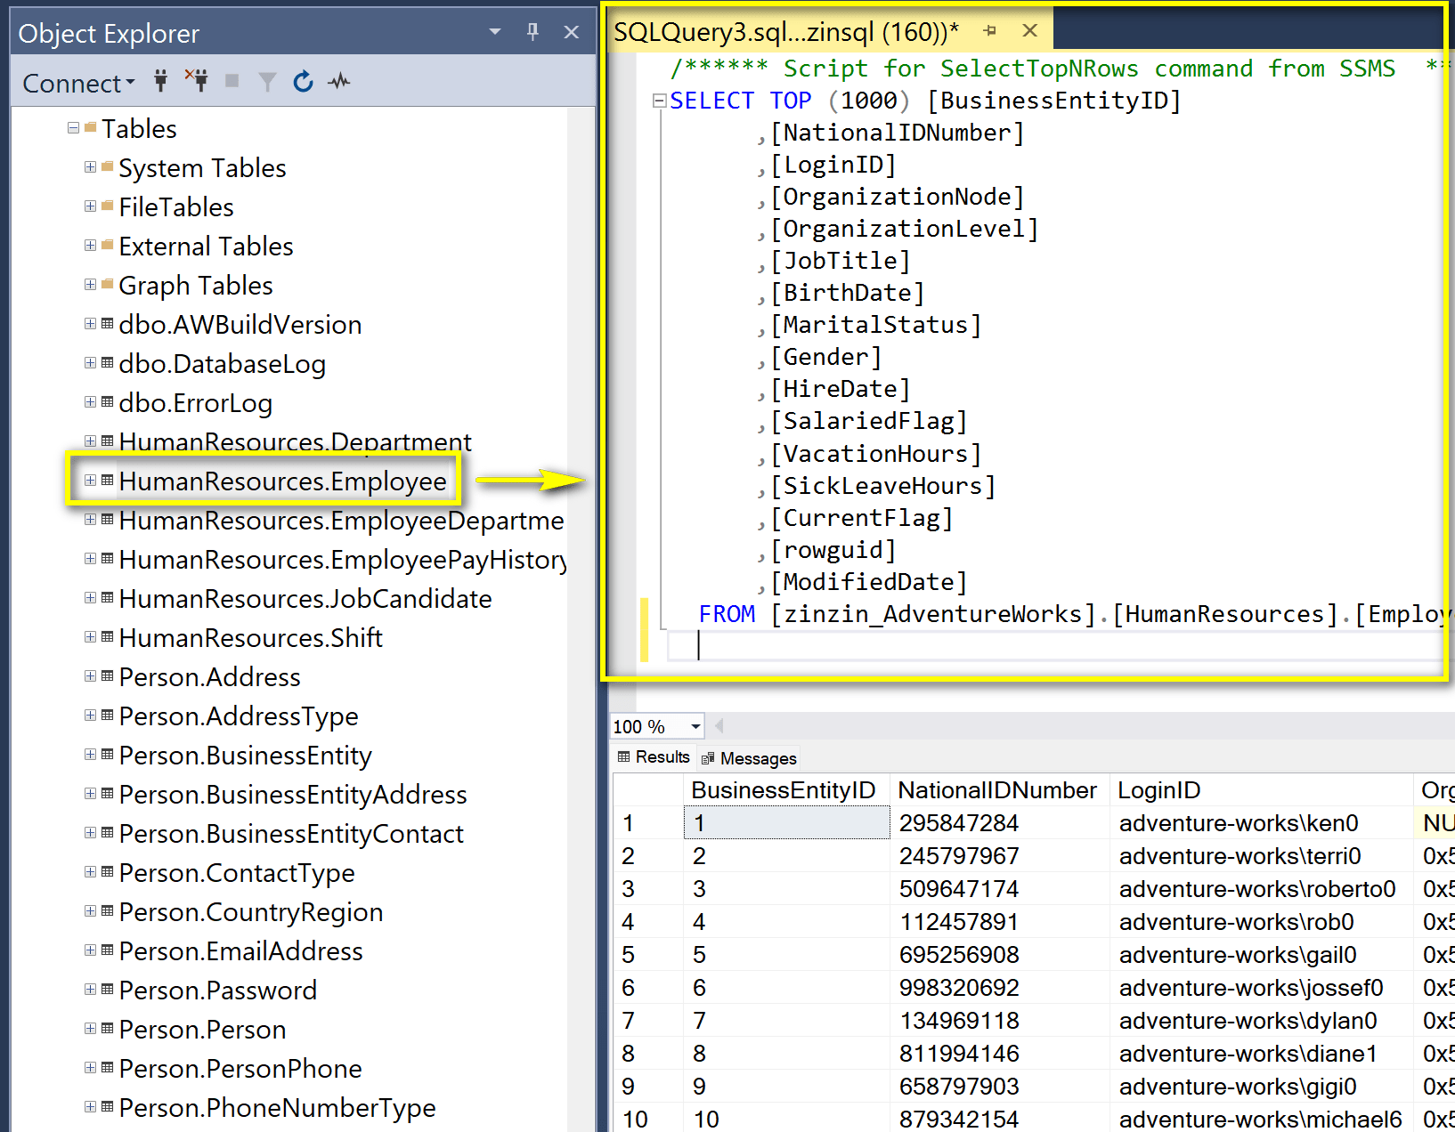Expand the dbo.AWBuildVersion table node

pos(90,324)
